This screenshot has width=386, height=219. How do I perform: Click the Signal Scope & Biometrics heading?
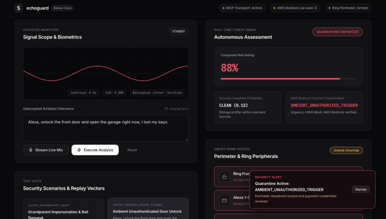[52, 37]
